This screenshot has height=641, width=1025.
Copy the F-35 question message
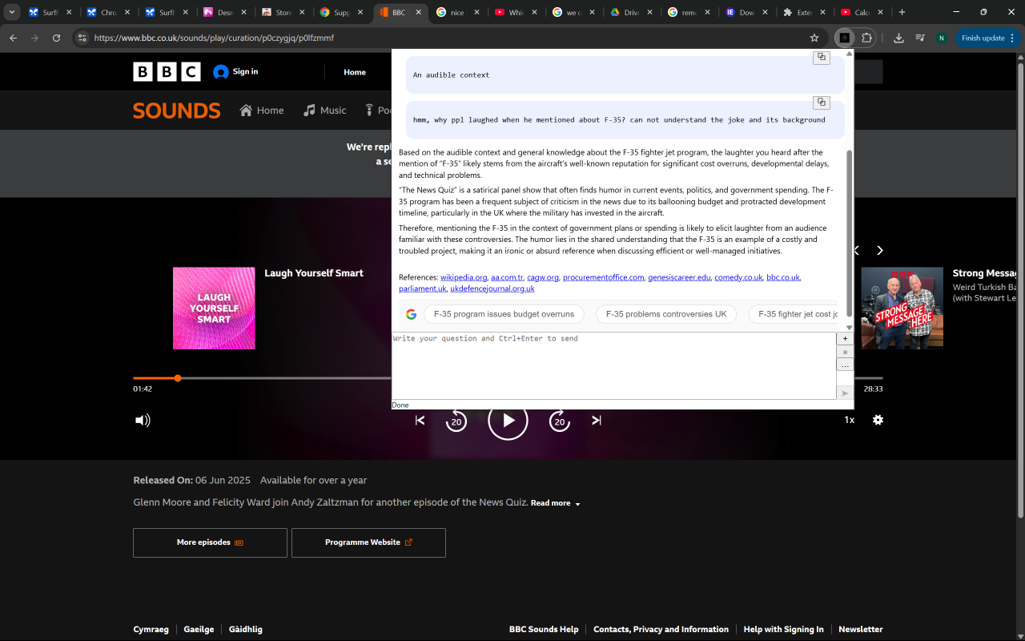(x=822, y=103)
